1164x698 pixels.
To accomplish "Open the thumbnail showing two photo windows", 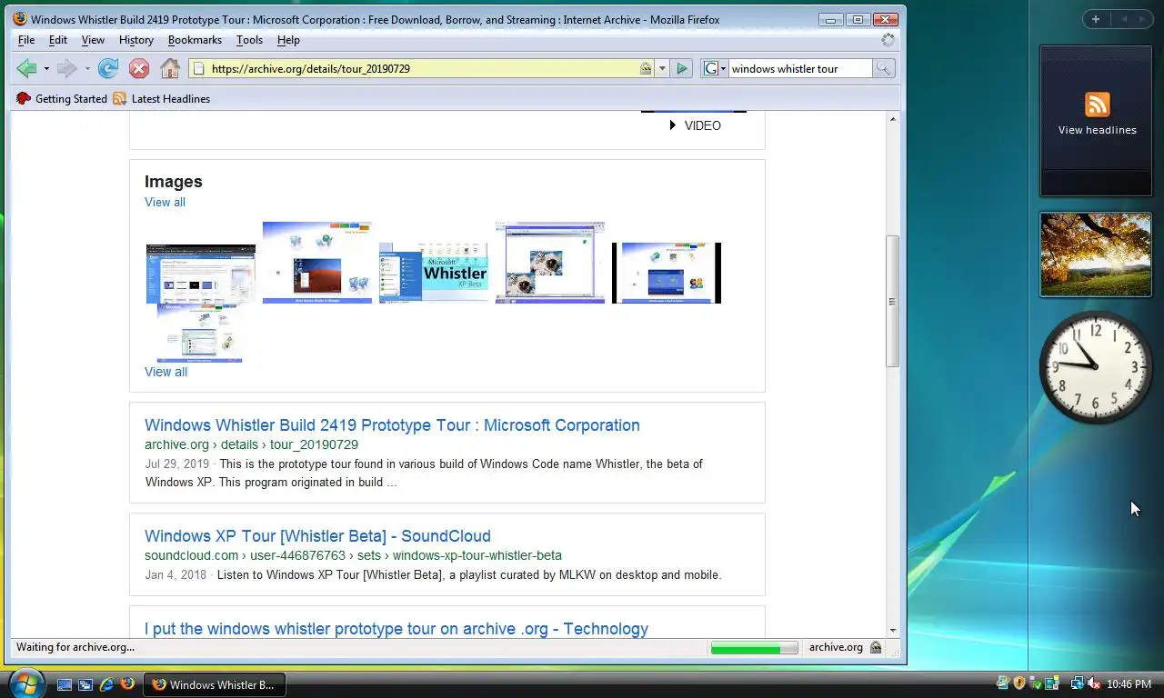I will pos(550,263).
